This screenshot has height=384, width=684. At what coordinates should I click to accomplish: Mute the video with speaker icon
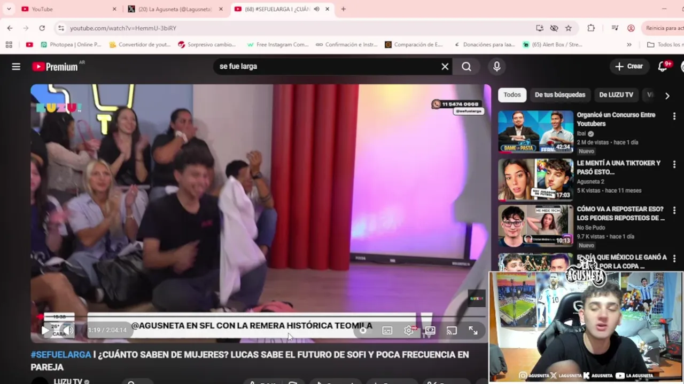pyautogui.click(x=67, y=331)
